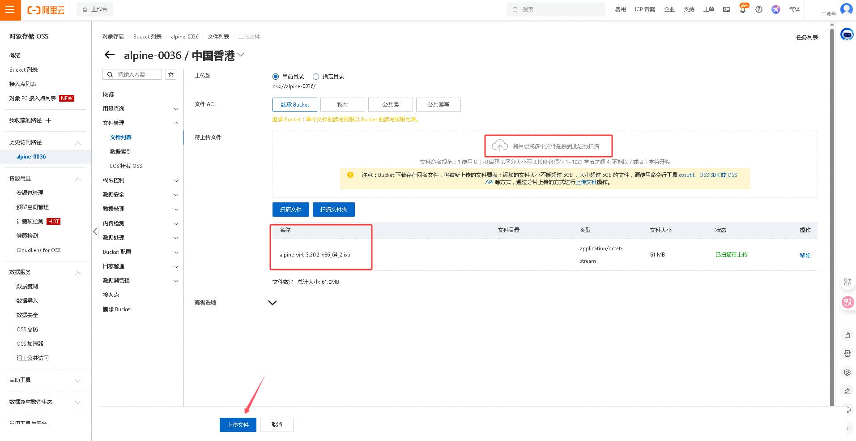
Task: Click 移除 link for the iso file
Action: tap(805, 255)
